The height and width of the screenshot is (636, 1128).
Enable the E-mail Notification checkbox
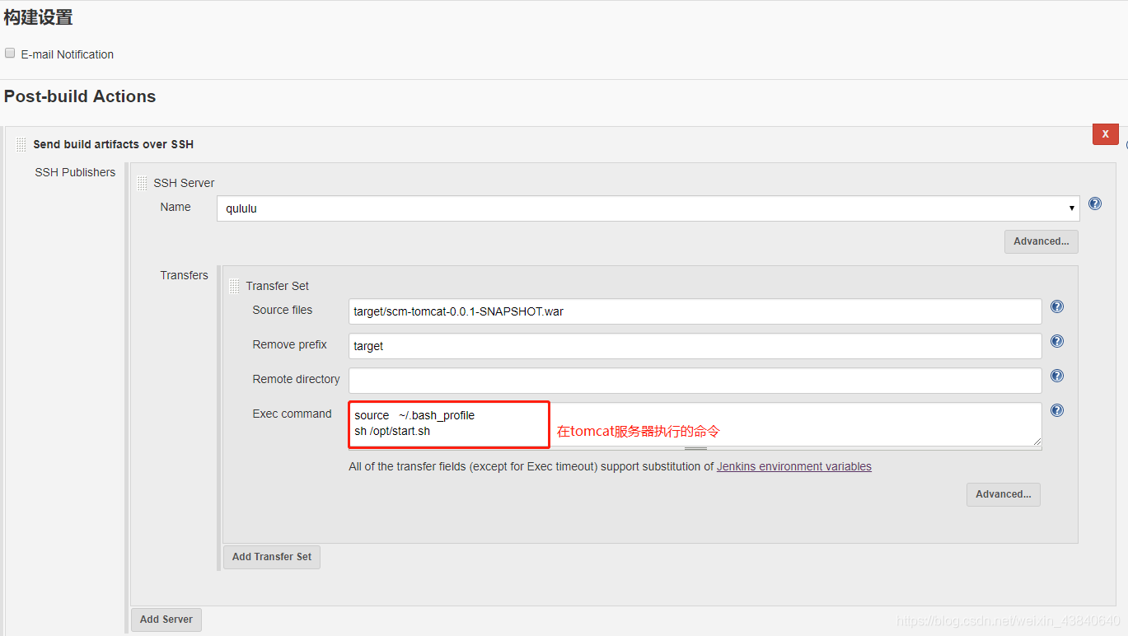(10, 53)
